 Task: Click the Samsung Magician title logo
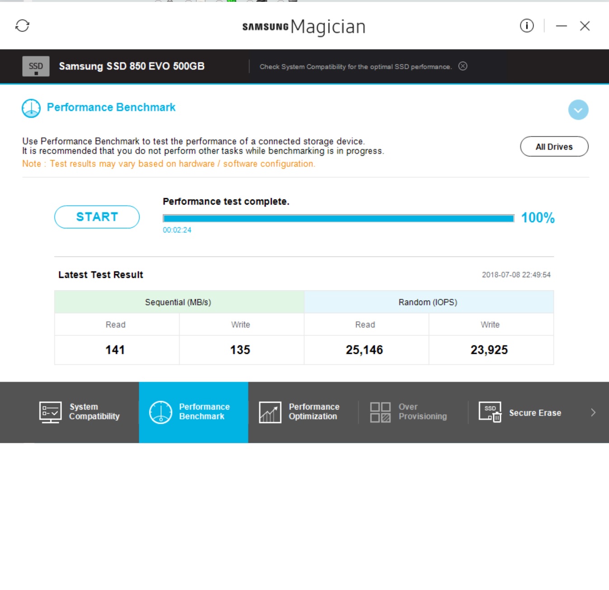pyautogui.click(x=304, y=27)
